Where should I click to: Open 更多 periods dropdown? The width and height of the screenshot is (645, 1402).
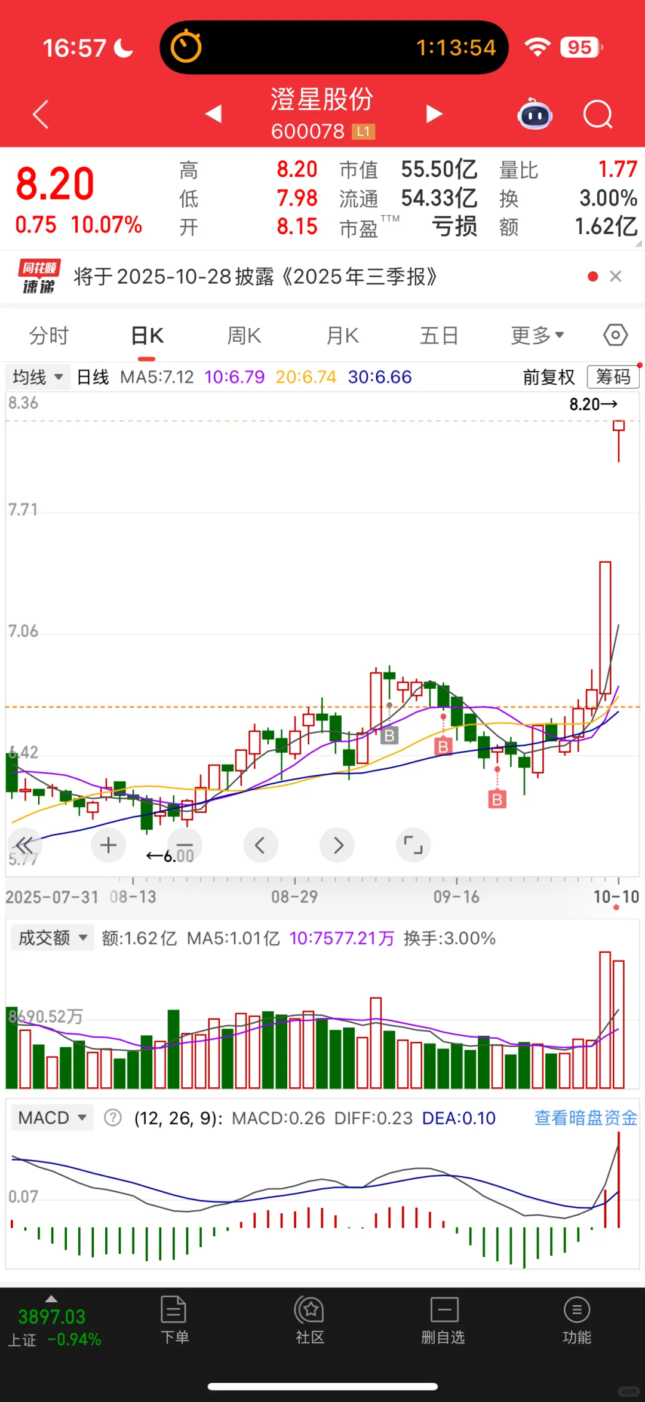pyautogui.click(x=537, y=336)
